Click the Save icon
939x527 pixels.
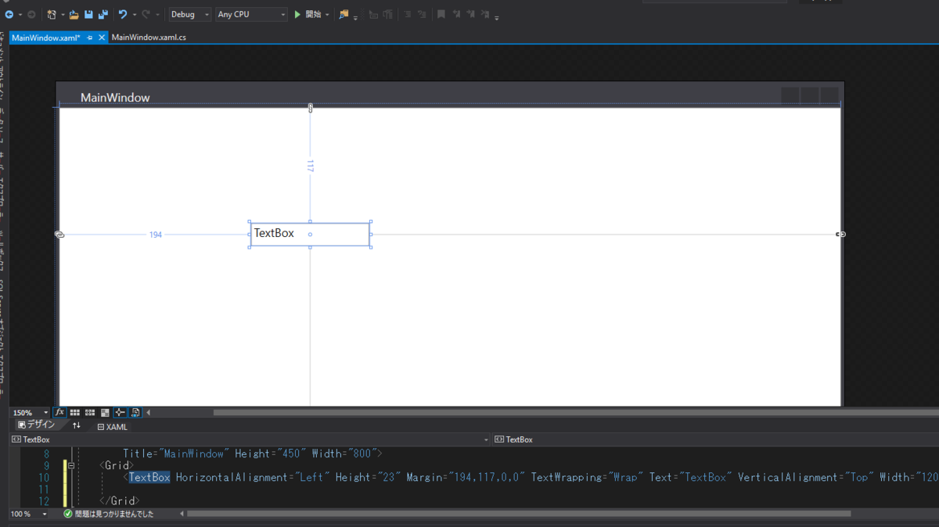[88, 14]
